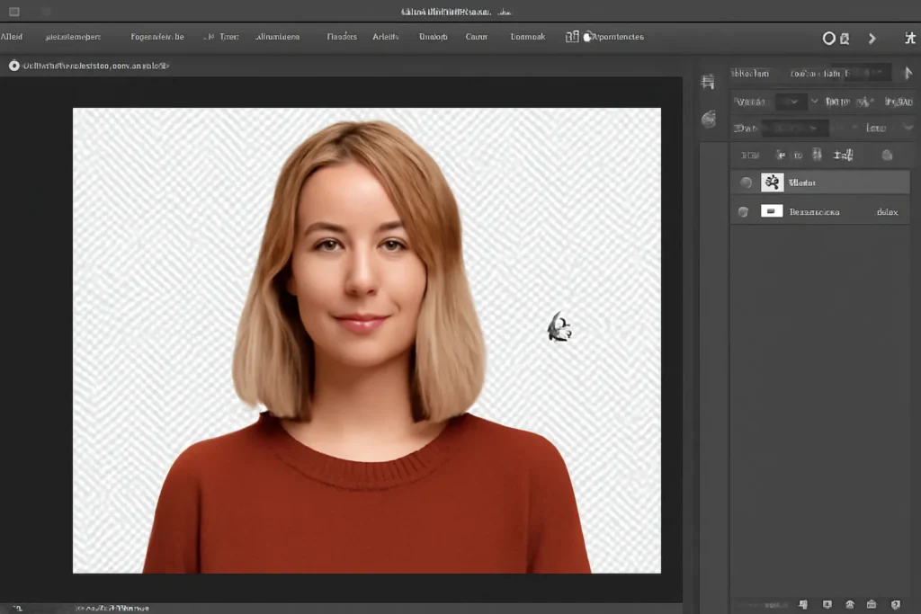Toggle visibility of the bottom layer
The height and width of the screenshot is (614, 921).
click(x=743, y=211)
